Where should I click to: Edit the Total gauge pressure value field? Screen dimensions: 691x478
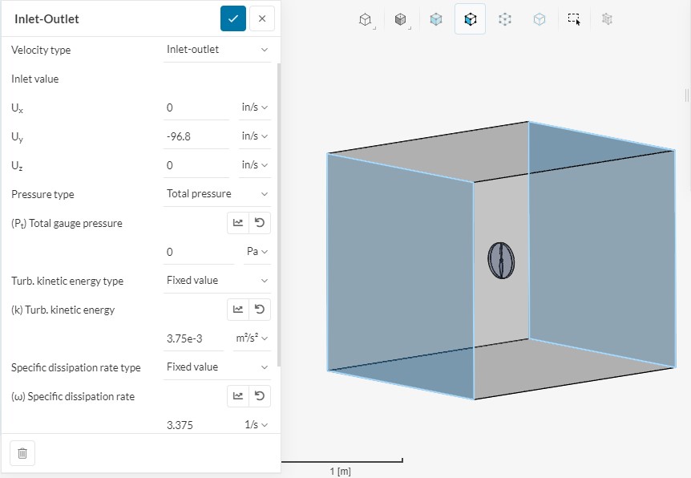(199, 252)
